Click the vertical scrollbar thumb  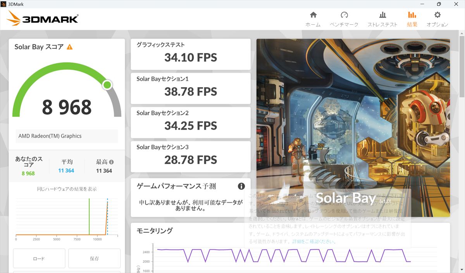462,67
